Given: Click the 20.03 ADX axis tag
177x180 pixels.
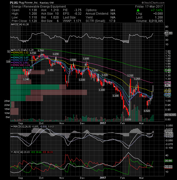Looking at the screenshot, I should click(168, 167).
